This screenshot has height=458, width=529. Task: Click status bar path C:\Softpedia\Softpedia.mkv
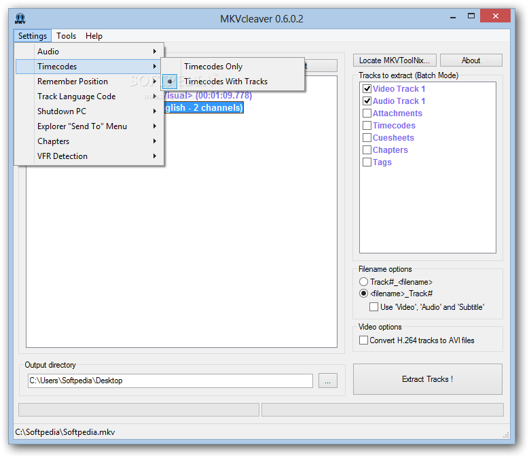pyautogui.click(x=65, y=432)
